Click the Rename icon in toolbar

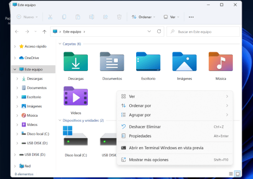point(92,17)
